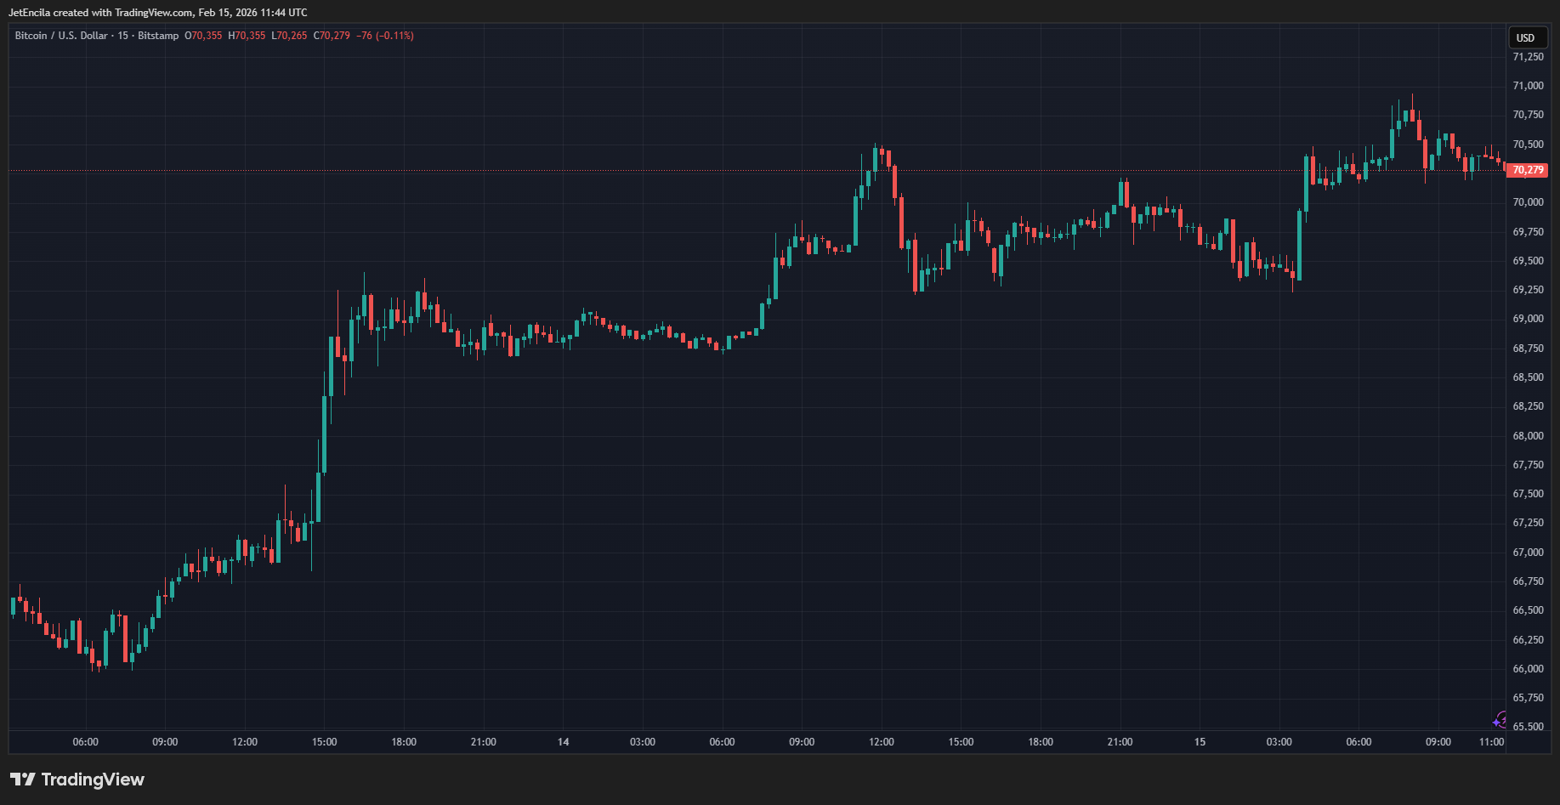Viewport: 1560px width, 805px height.
Task: Click the purple sparkle lightning icon
Action: click(1500, 721)
